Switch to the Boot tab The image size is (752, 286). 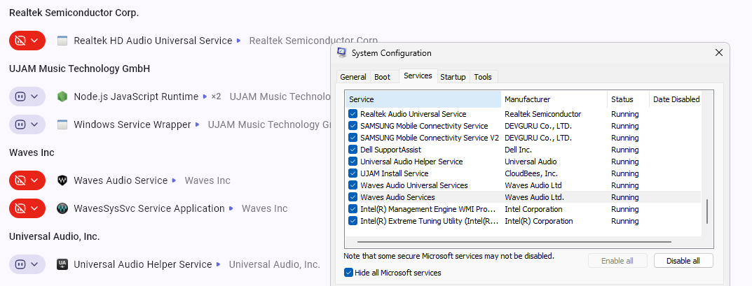pyautogui.click(x=382, y=77)
